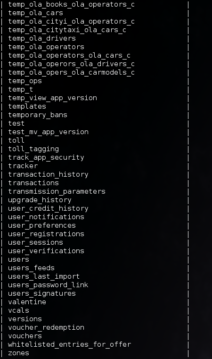Click the valentine table name
Viewport: 212px width, 359px height.
[27, 302]
